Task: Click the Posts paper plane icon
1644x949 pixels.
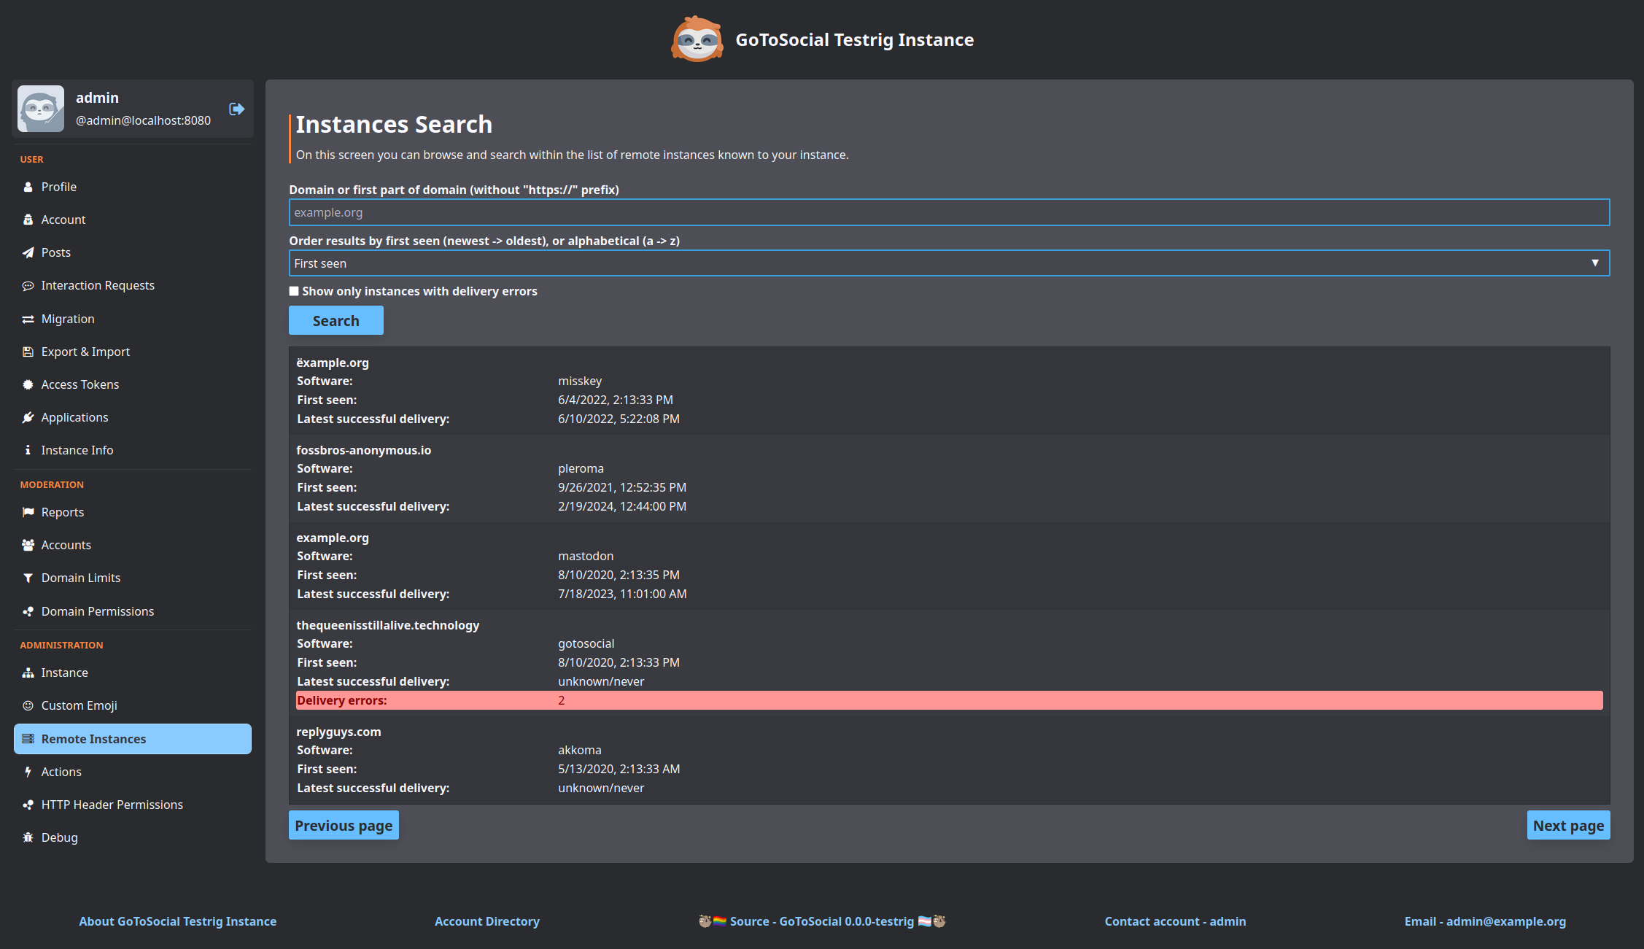Action: tap(28, 252)
